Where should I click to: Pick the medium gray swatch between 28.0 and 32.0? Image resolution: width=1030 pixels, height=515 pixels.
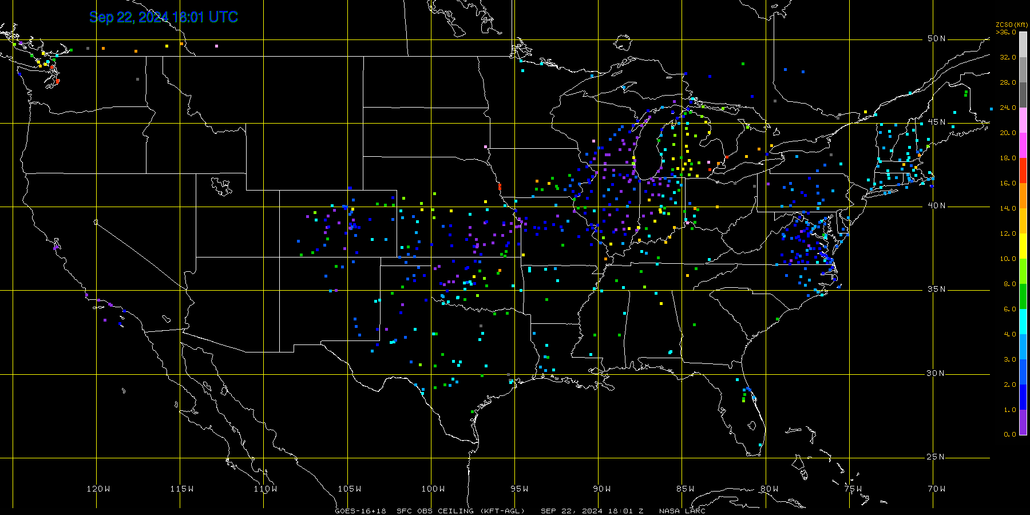pos(1023,70)
